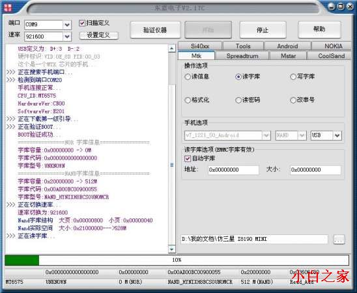Click the 停止 stop button
357x293 pixels.
[263, 30]
